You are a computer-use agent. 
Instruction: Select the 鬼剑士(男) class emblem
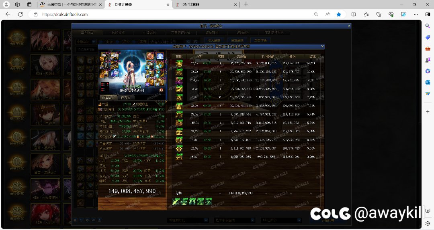pyautogui.click(x=17, y=38)
